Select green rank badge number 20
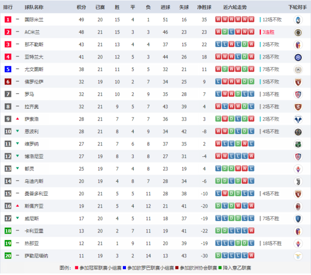311x275 pixels. (x=8, y=256)
